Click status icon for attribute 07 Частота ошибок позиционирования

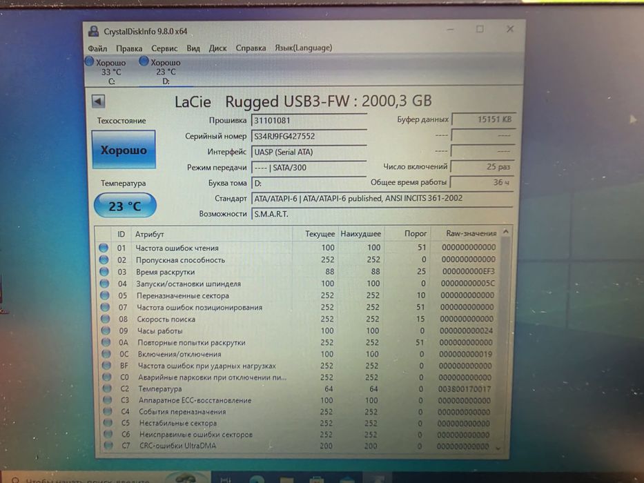pyautogui.click(x=106, y=307)
